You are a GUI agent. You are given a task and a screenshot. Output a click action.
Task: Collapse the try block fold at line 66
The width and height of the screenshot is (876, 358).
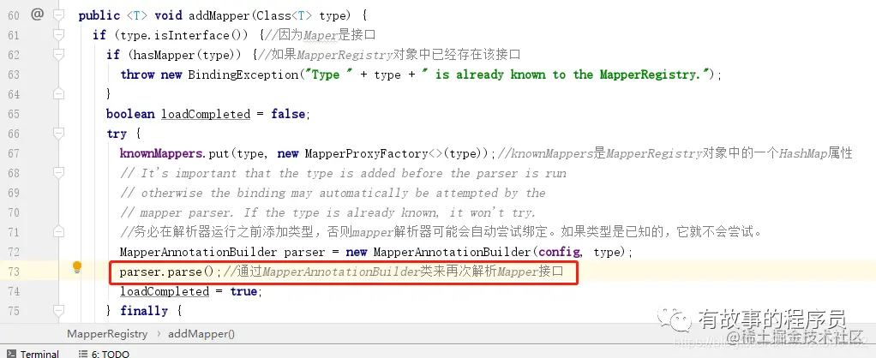(x=58, y=134)
